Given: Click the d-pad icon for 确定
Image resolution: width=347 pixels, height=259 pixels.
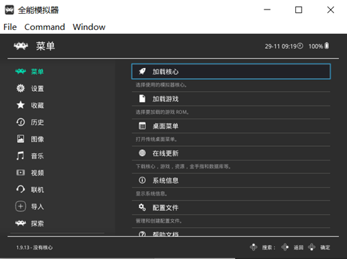Looking at the screenshot, I should tap(312, 247).
